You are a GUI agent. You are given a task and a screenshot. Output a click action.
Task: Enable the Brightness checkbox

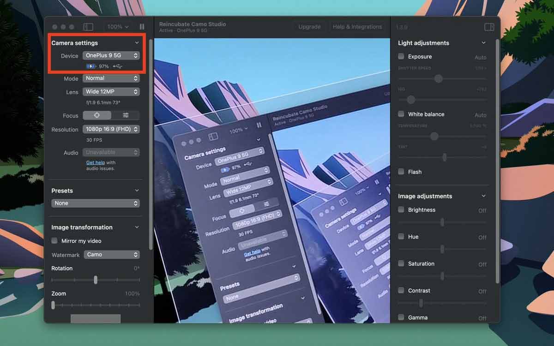[401, 209]
